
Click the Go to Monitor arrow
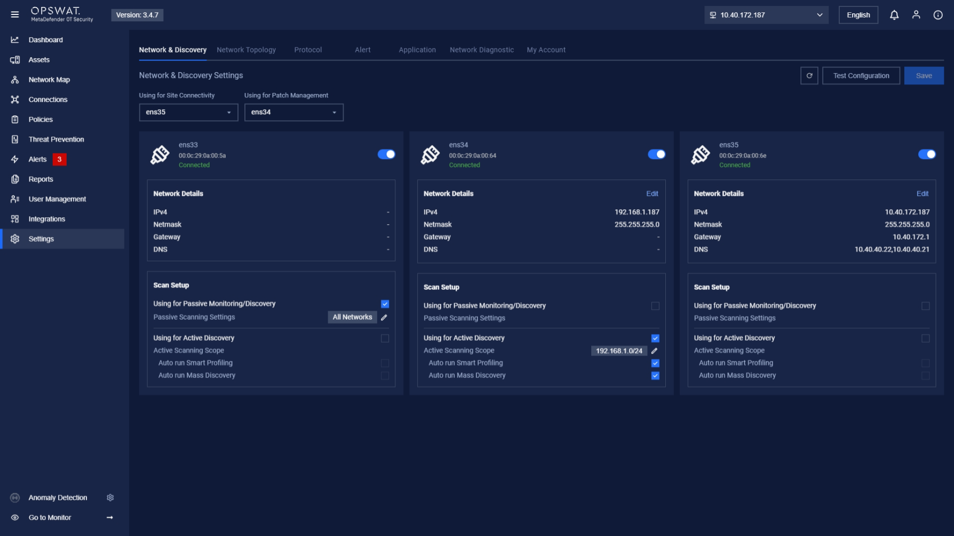(x=110, y=517)
